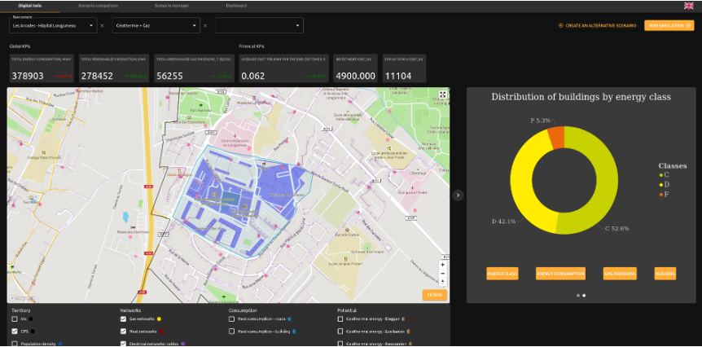
Task: Zoom out on the map
Action: pyautogui.click(x=442, y=275)
